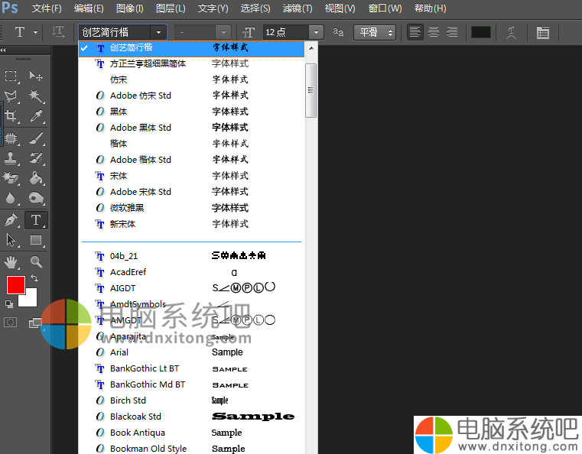Select the Polygonal Lasso tool
The width and height of the screenshot is (582, 454).
point(11,96)
